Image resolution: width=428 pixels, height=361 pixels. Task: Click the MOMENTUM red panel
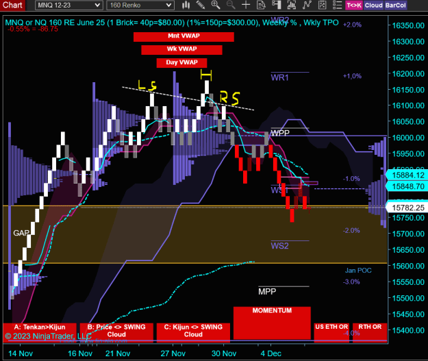coord(272,323)
